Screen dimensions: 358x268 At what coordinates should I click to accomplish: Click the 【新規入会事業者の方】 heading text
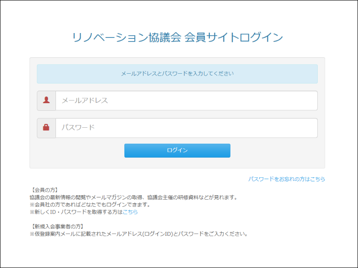click(x=57, y=226)
